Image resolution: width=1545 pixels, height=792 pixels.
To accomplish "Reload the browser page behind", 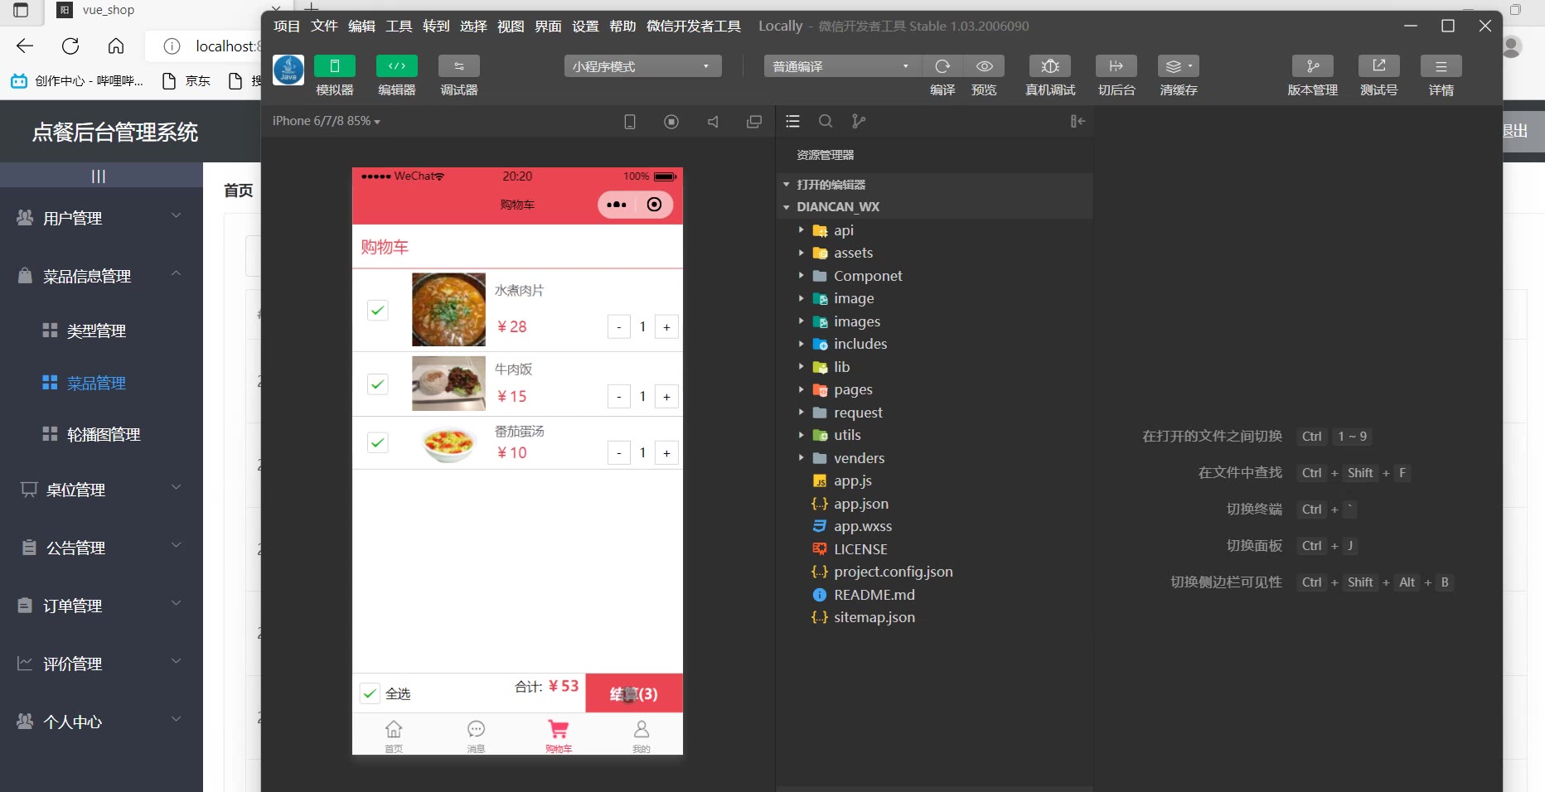I will pyautogui.click(x=70, y=46).
